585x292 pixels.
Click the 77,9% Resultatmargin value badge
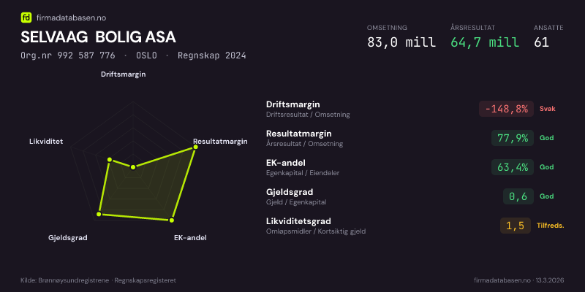[512, 138]
